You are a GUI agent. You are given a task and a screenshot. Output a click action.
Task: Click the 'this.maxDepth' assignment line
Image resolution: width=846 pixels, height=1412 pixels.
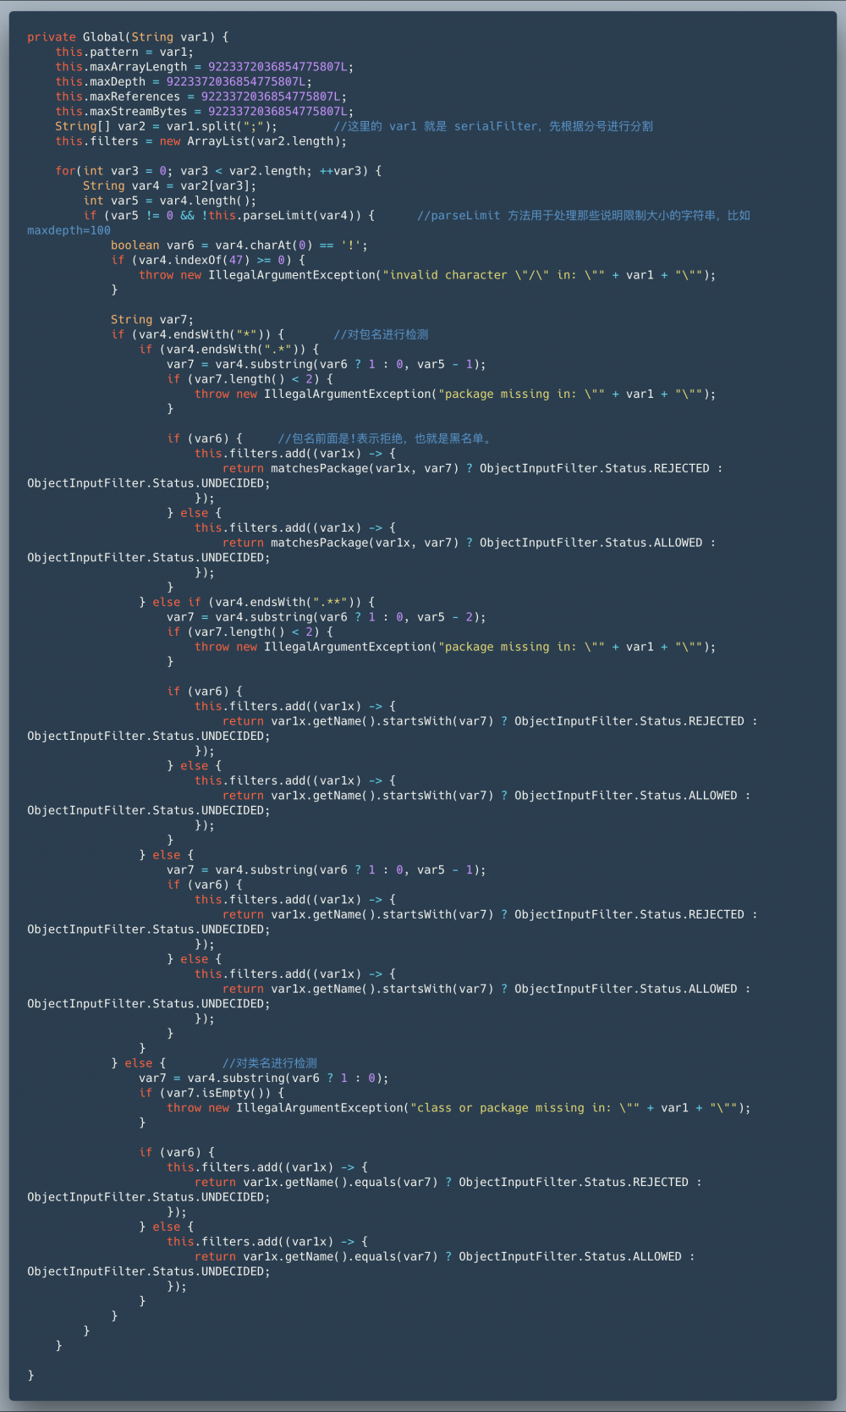click(x=184, y=82)
